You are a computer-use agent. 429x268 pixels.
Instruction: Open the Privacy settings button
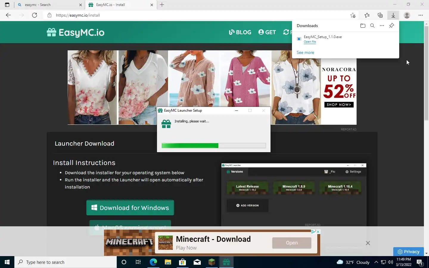coord(408,252)
